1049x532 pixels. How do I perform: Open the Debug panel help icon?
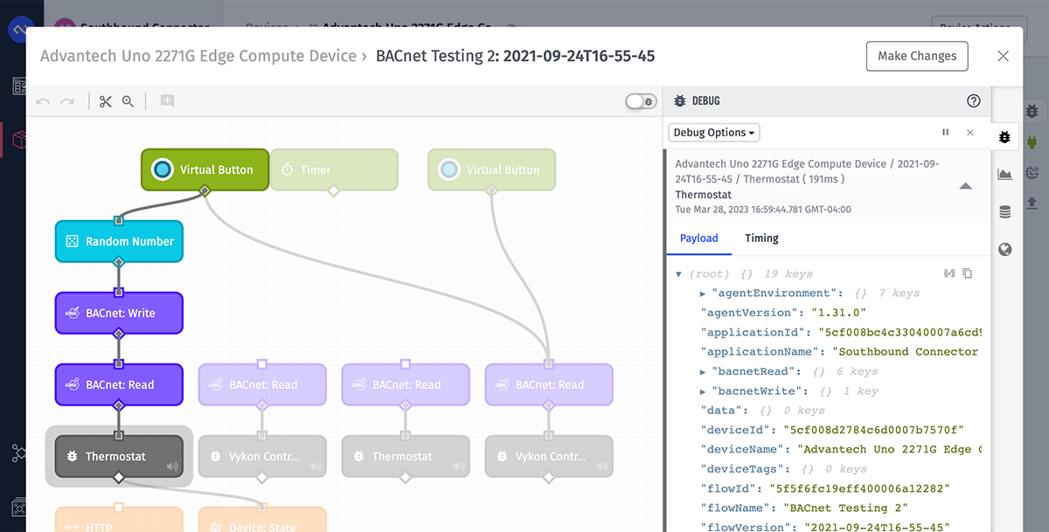[x=974, y=101]
